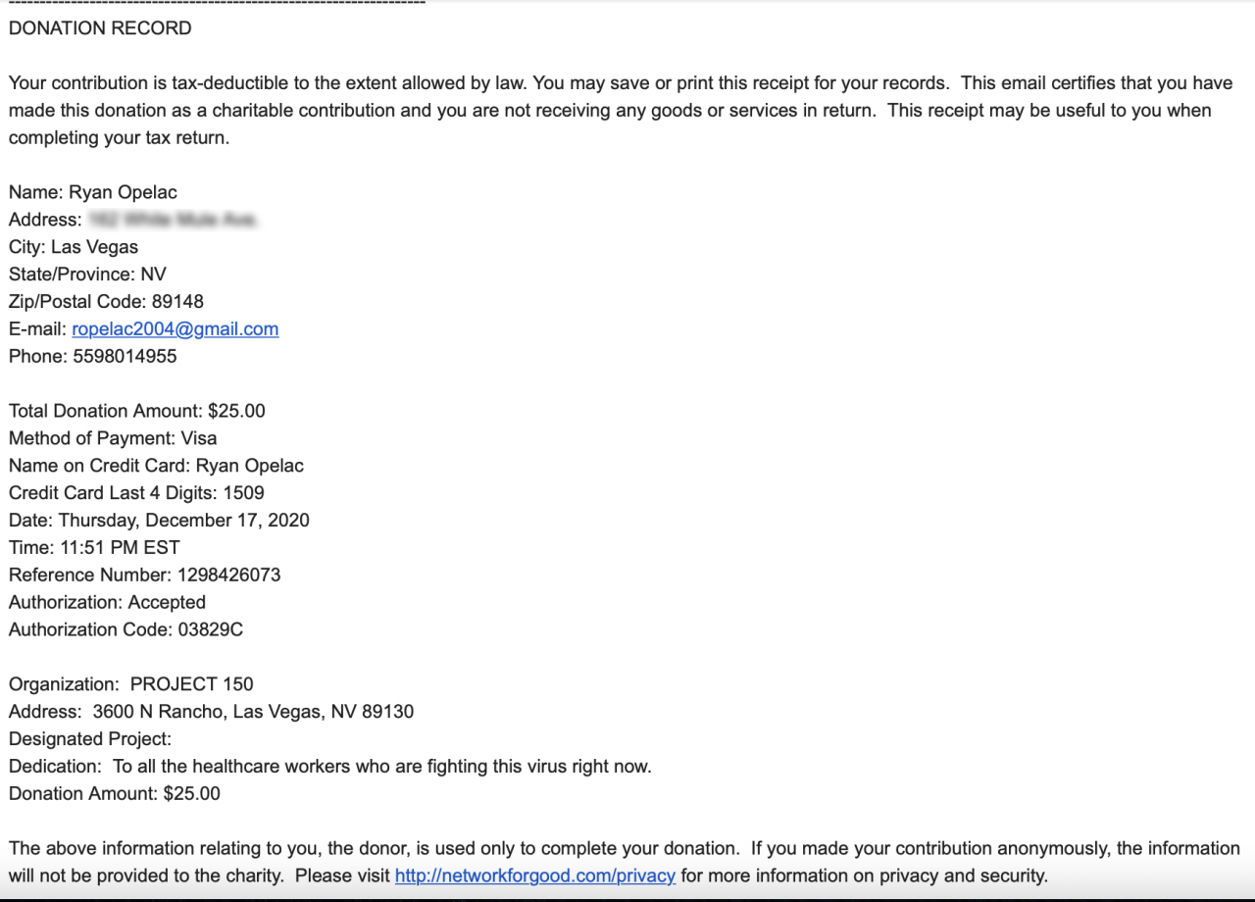Click the card last 4 digits 1509
The width and height of the screenshot is (1255, 902).
coord(243,493)
